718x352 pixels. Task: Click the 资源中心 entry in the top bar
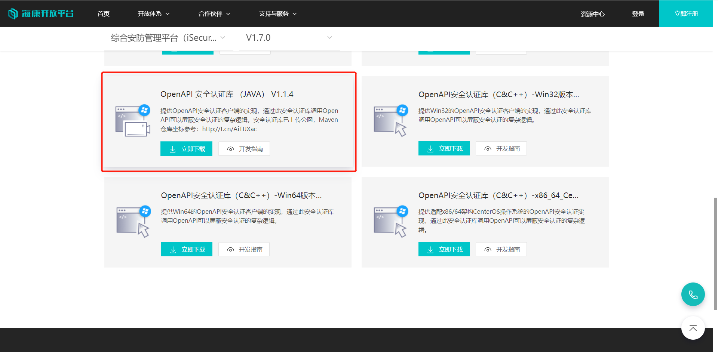(x=592, y=13)
